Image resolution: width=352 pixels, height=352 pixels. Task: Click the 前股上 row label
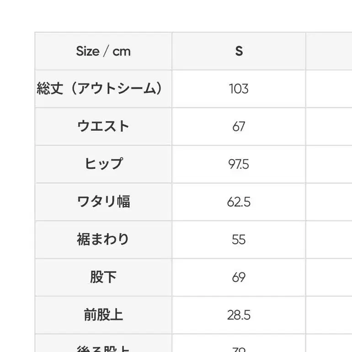(103, 315)
